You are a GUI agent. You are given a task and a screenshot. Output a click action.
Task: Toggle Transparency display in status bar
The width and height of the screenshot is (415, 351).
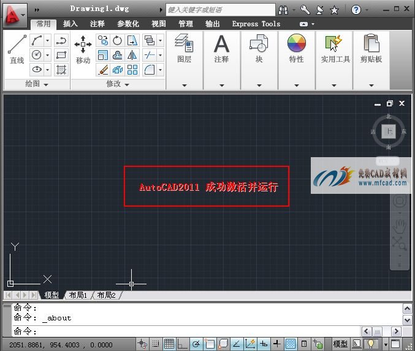pyautogui.click(x=291, y=344)
